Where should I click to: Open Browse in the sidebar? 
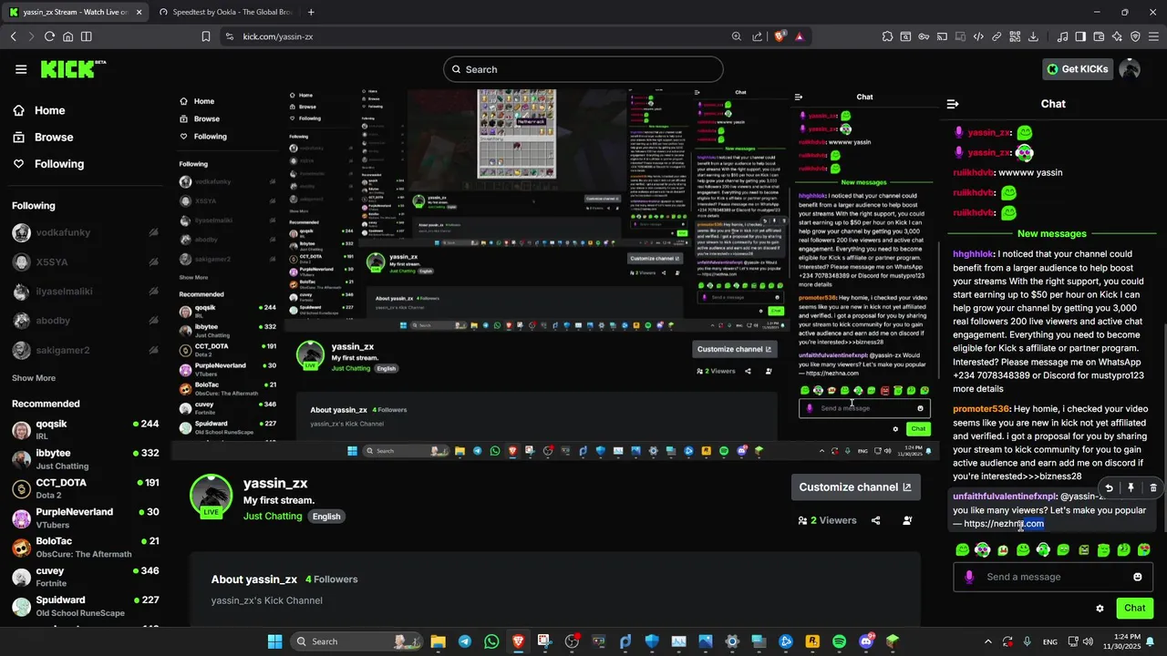pyautogui.click(x=42, y=137)
